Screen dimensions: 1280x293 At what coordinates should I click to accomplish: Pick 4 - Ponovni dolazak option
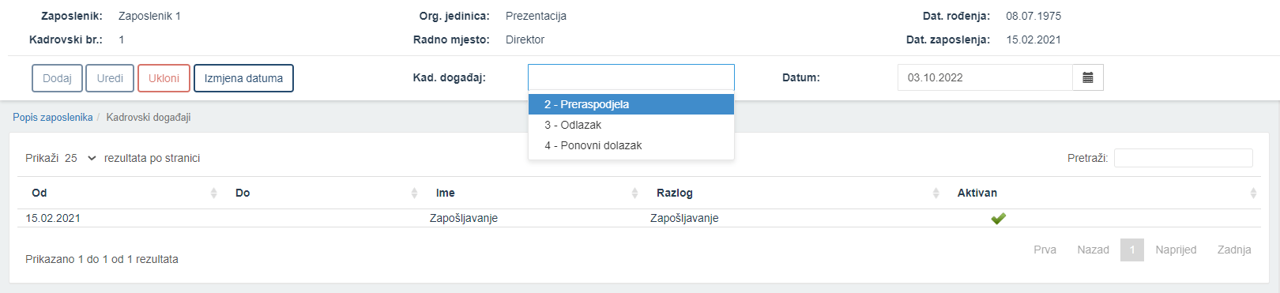point(631,145)
